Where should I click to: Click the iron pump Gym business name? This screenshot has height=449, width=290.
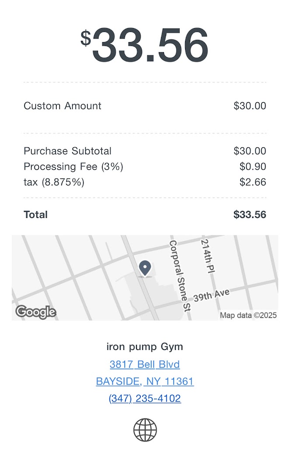(x=145, y=347)
